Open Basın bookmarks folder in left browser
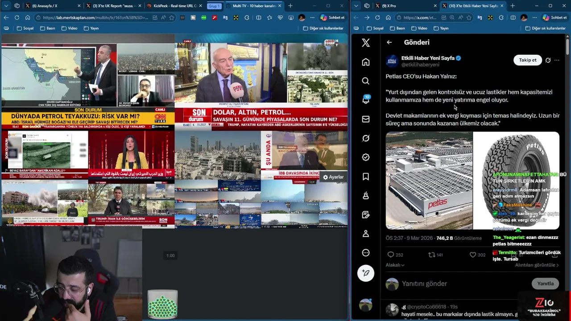 coord(47,28)
